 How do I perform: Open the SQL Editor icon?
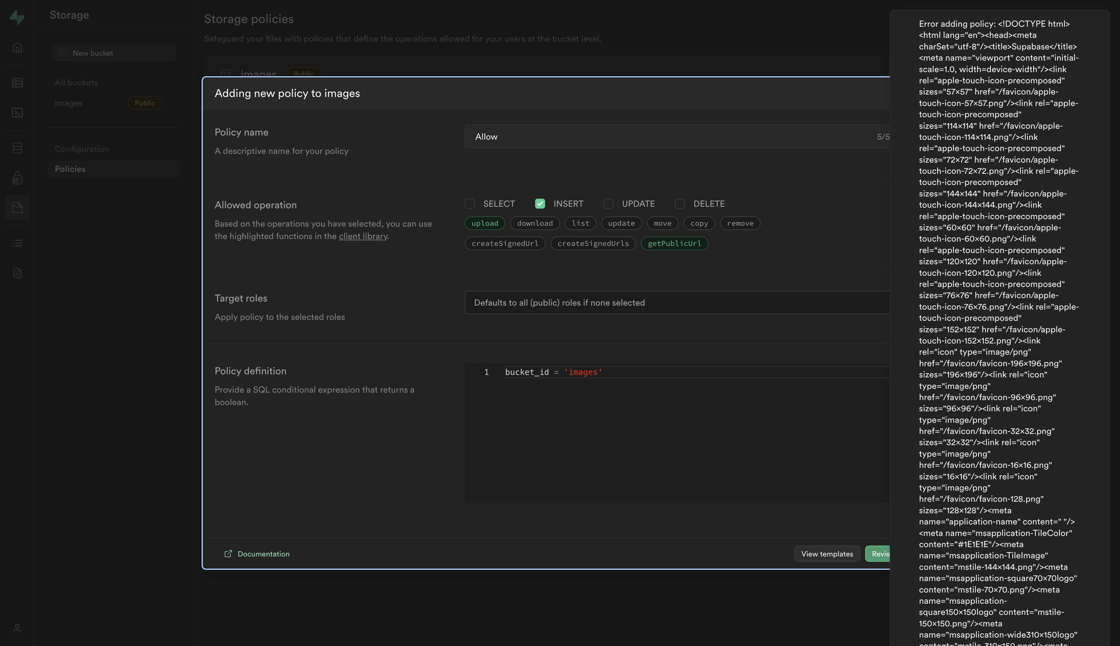coord(17,113)
